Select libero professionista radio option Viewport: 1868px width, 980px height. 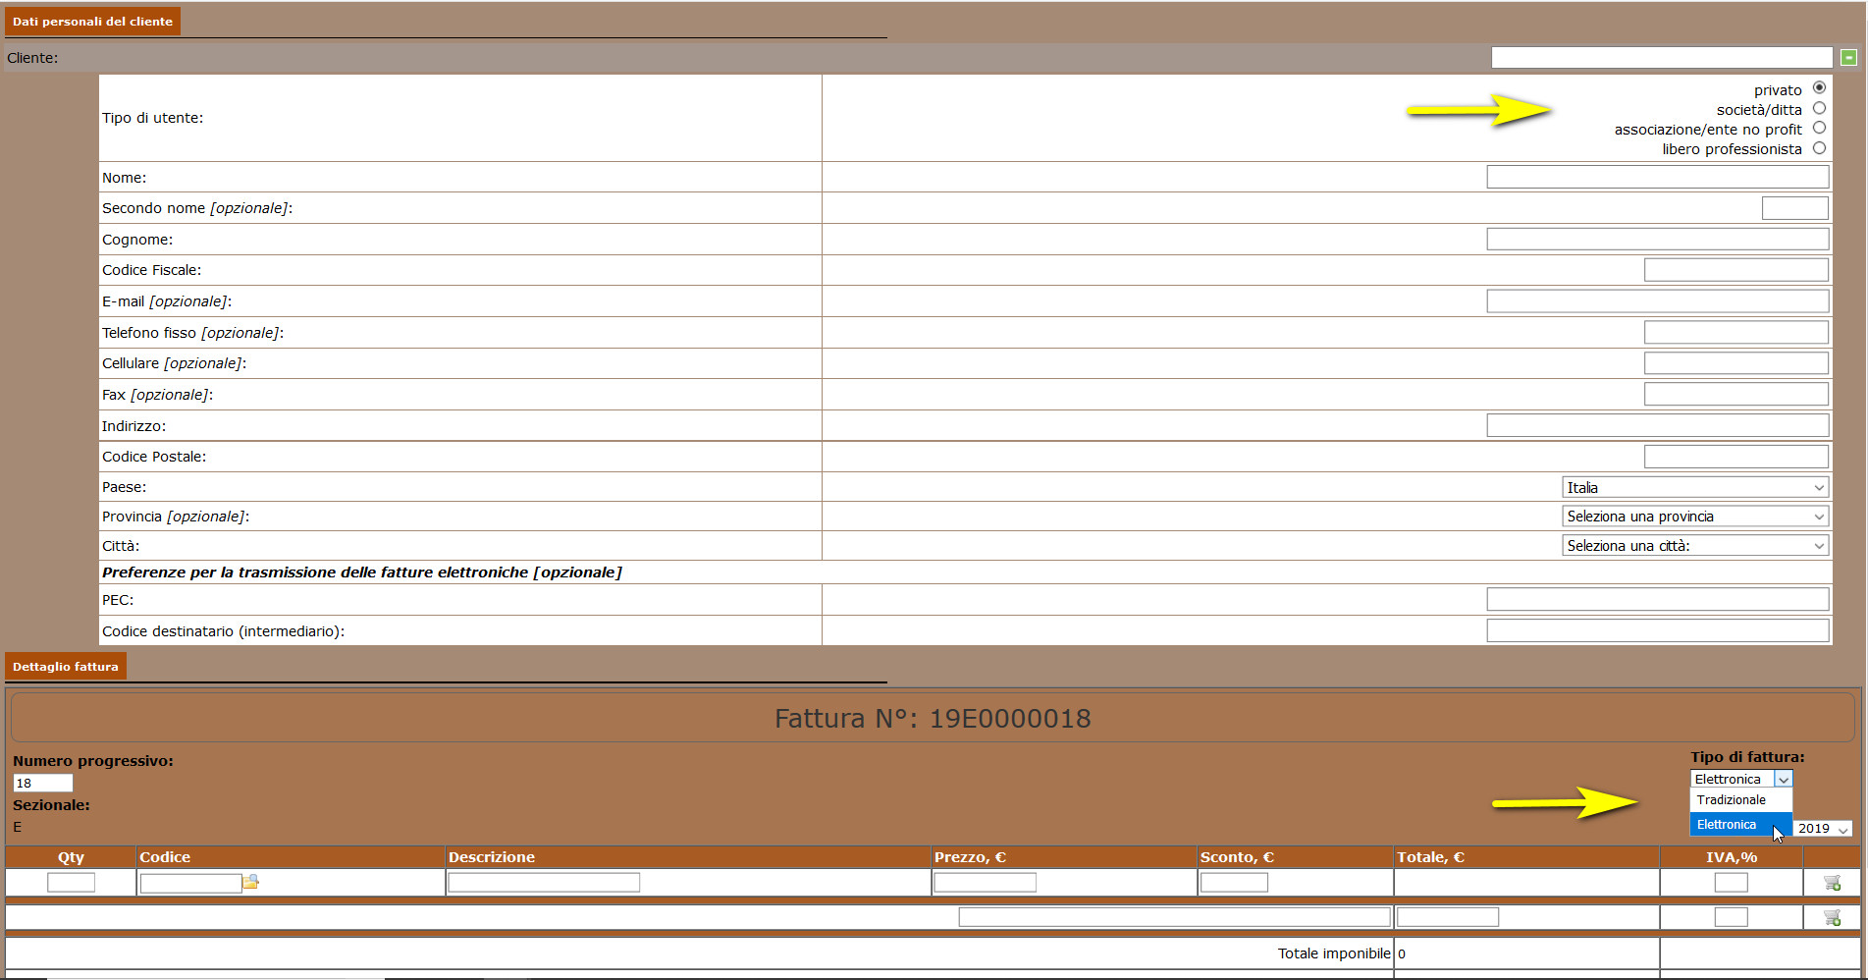pyautogui.click(x=1819, y=148)
